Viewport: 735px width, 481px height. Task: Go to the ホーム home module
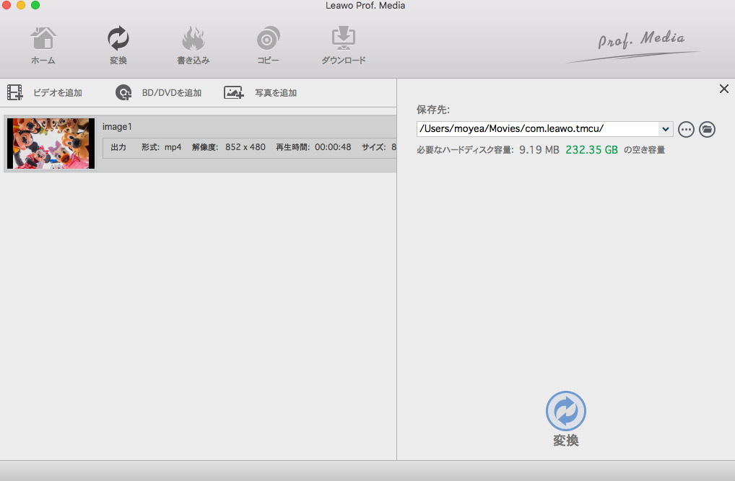pos(43,46)
